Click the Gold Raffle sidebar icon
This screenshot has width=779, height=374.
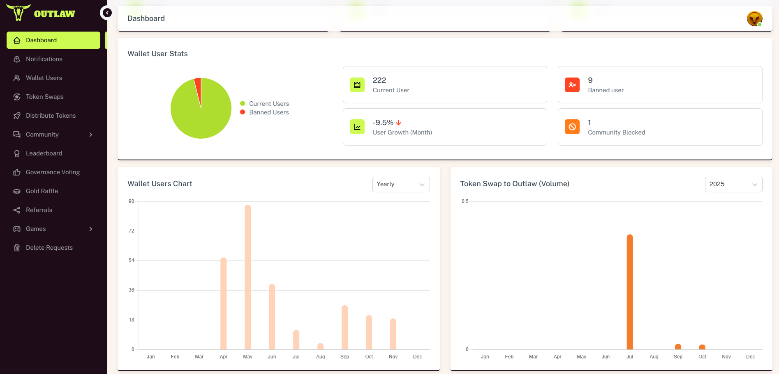(x=17, y=191)
